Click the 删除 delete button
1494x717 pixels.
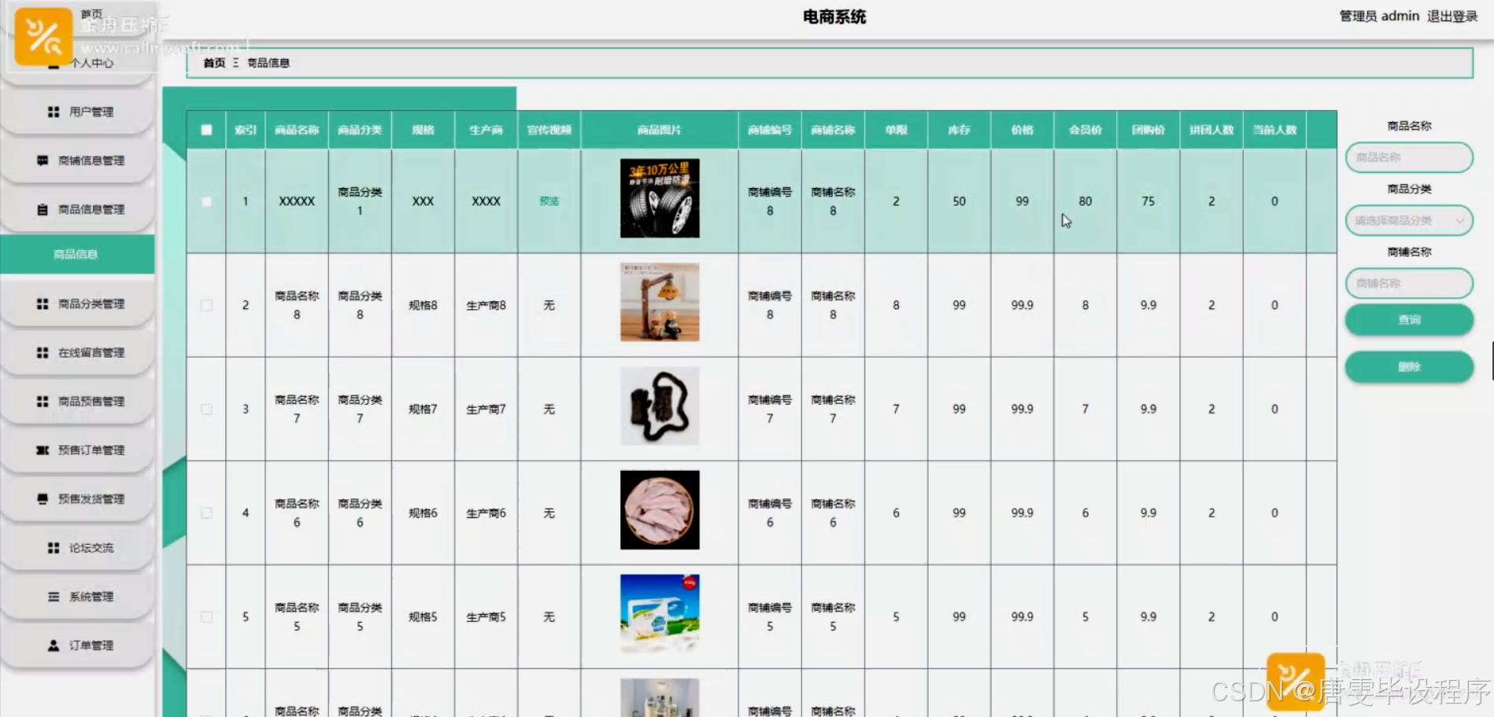(x=1409, y=367)
